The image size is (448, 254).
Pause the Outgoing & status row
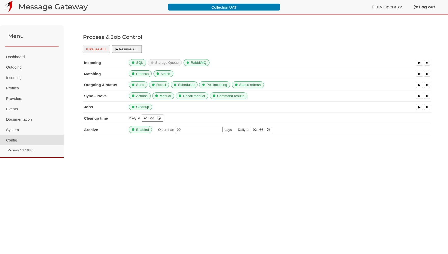(427, 85)
